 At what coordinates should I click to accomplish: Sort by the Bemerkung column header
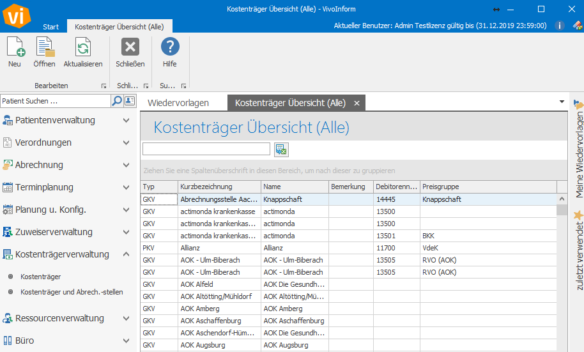(x=351, y=187)
